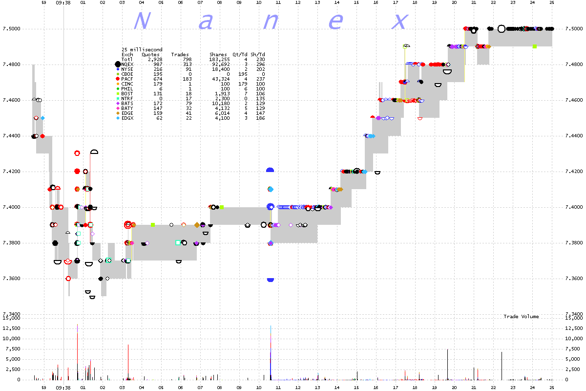Viewport: 586px width, 391px height.
Task: Click the tall blue volume spike near second 10
Action: 271,353
